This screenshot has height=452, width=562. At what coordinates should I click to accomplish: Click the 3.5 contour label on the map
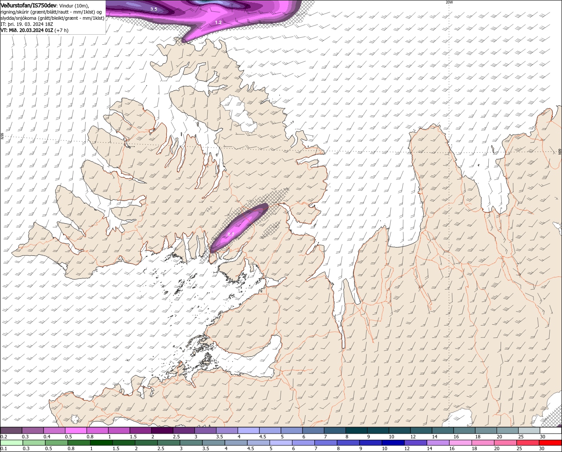pyautogui.click(x=154, y=9)
